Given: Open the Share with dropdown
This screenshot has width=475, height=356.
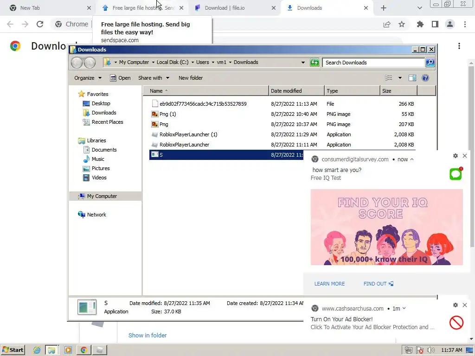Looking at the screenshot, I should pos(154,78).
